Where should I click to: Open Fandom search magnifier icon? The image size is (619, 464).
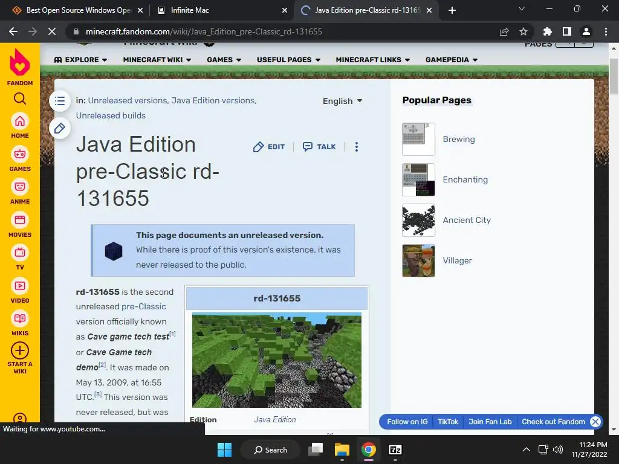pyautogui.click(x=20, y=98)
